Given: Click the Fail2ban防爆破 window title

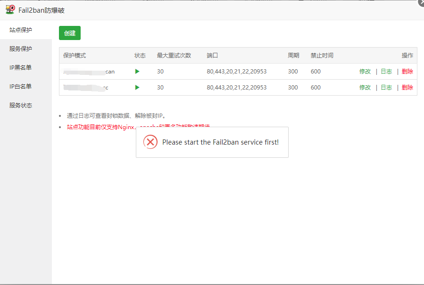Looking at the screenshot, I should [x=42, y=10].
